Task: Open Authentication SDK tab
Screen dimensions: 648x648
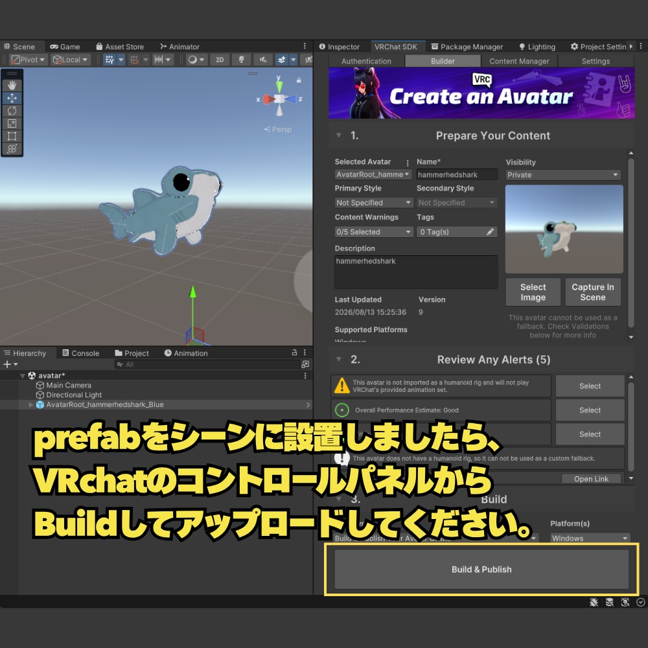Action: [366, 61]
